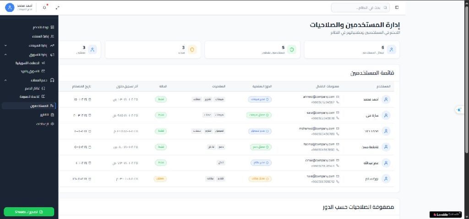469x219 pixels.
Task: Collapse the دعم العملاء sidebar section
Action: 5,80
